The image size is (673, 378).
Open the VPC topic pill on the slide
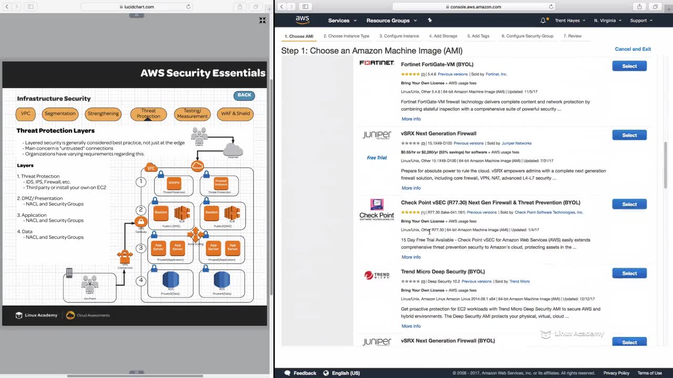pos(26,113)
